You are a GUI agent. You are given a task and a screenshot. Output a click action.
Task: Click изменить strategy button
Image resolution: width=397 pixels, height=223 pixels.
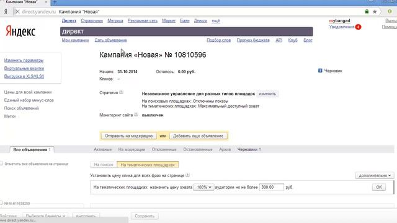(x=267, y=94)
